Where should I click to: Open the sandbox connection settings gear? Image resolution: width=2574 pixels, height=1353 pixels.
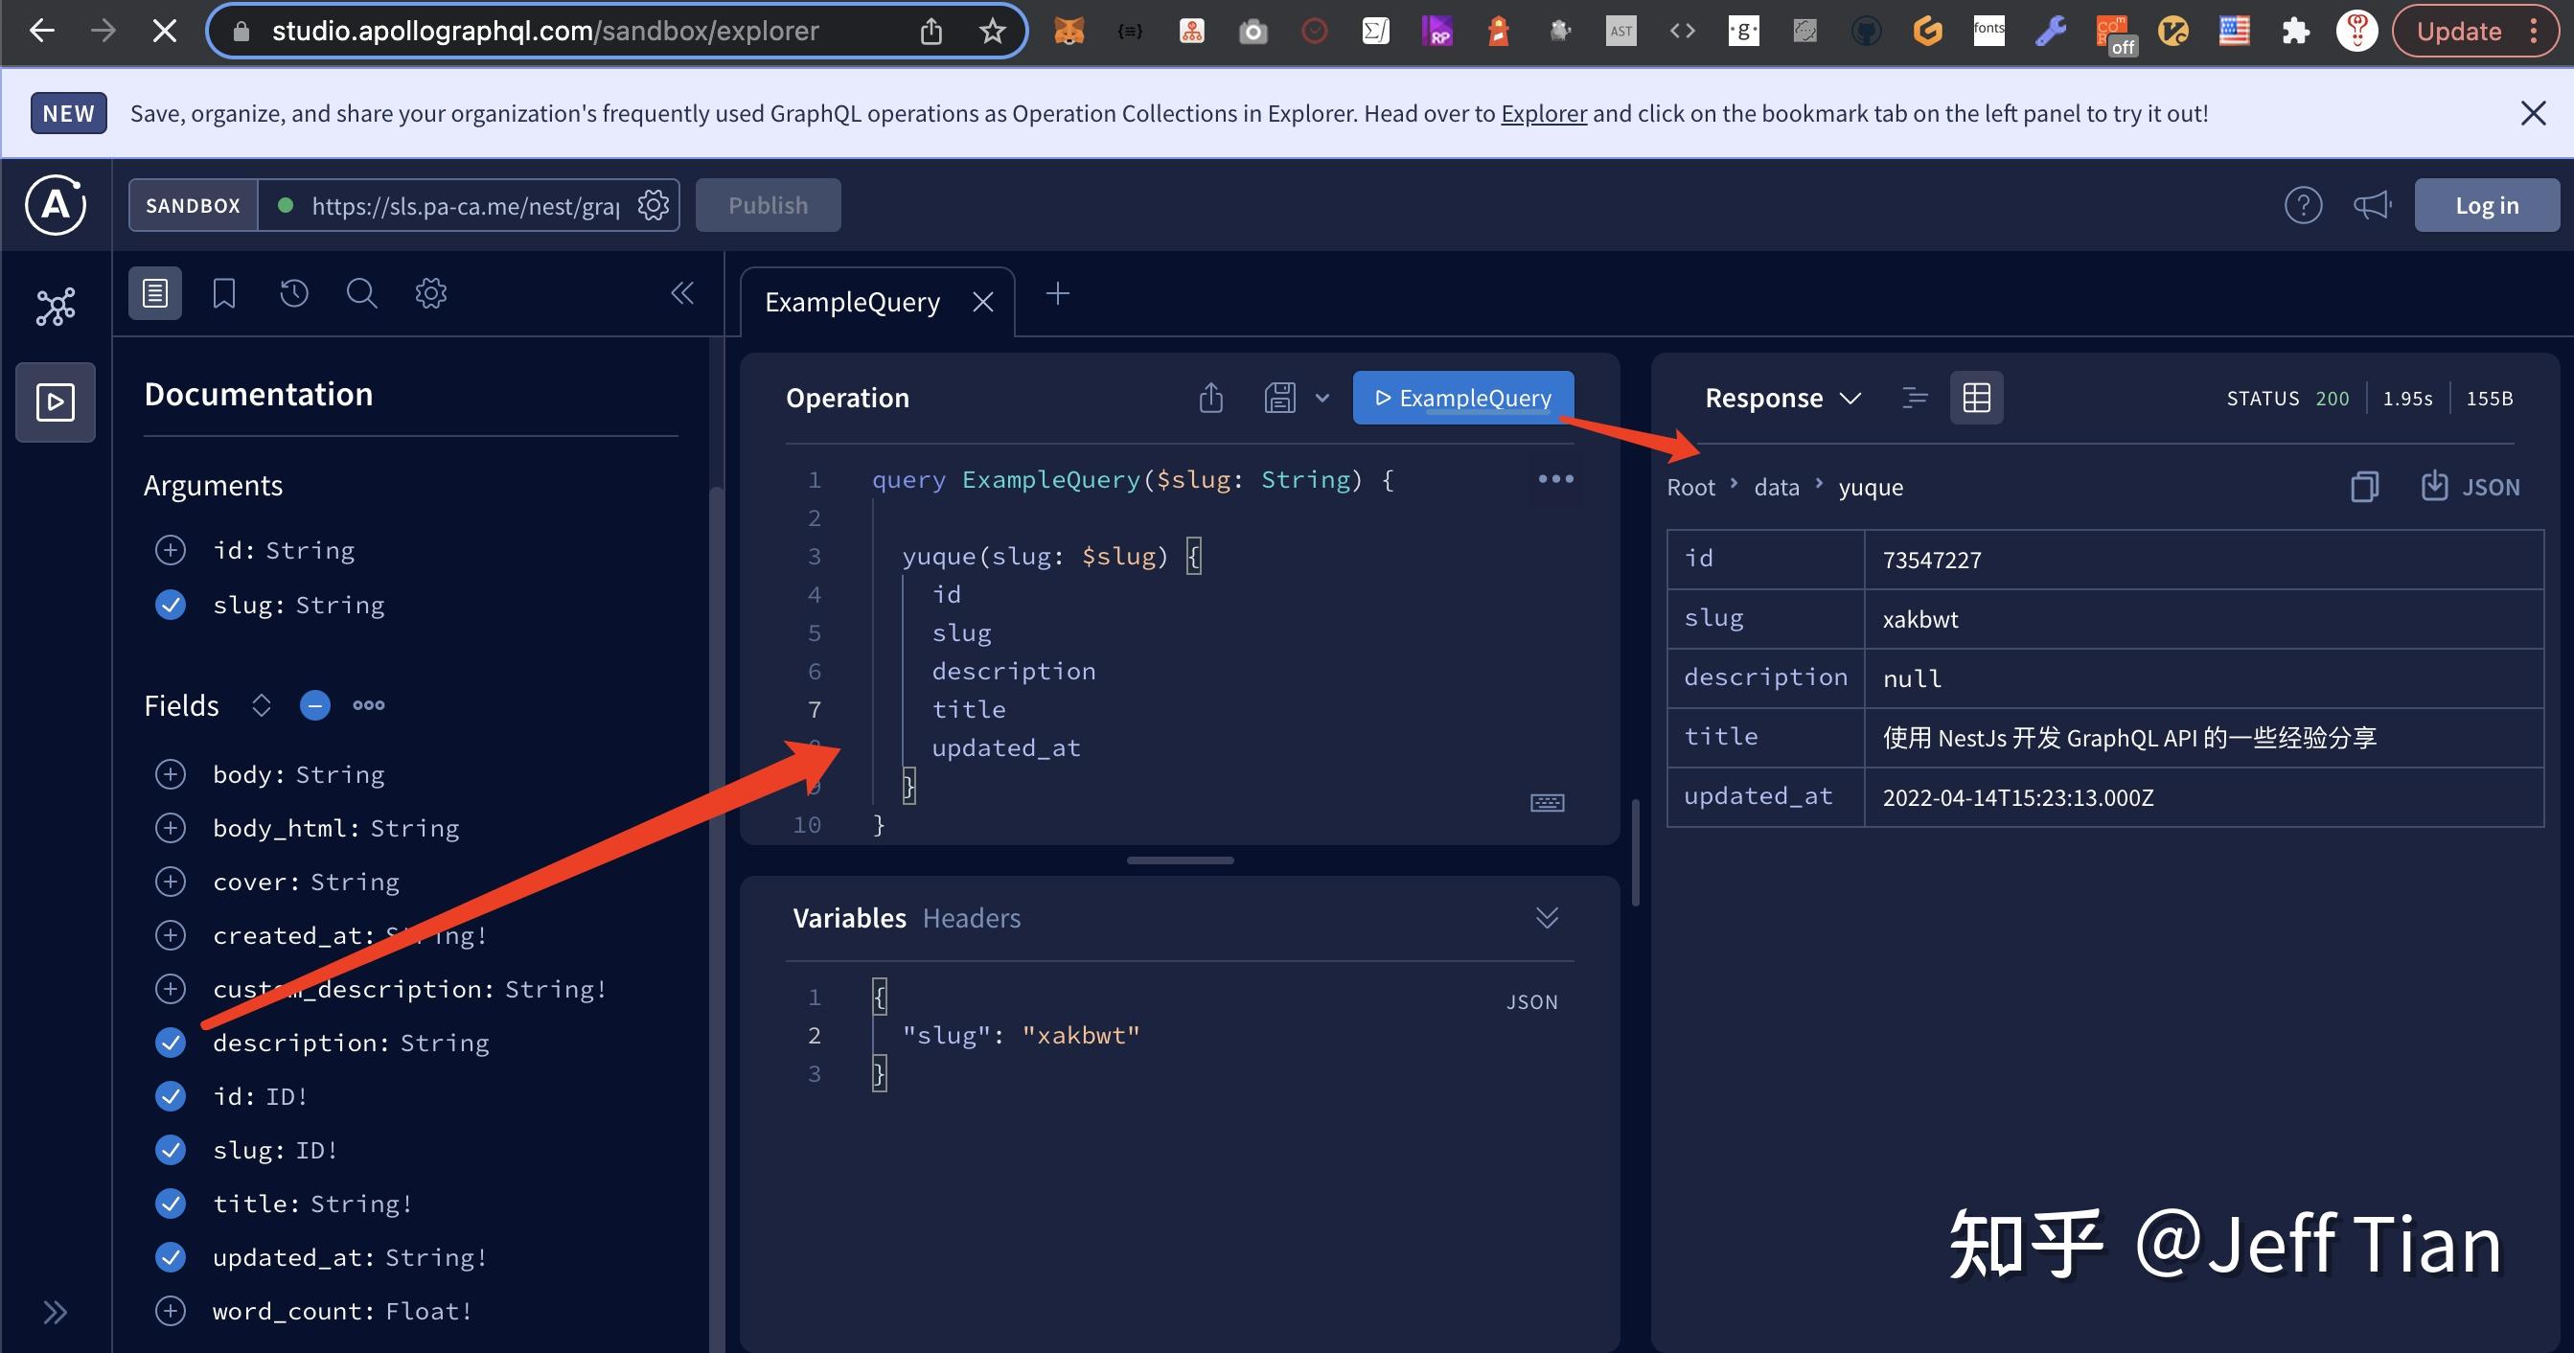tap(654, 205)
